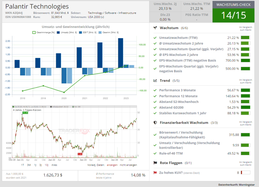Click the Wachstum sprout icon
The width and height of the screenshot is (259, 187).
click(x=155, y=28)
